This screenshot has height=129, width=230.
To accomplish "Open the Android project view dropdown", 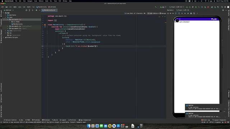I will click(x=9, y=10).
